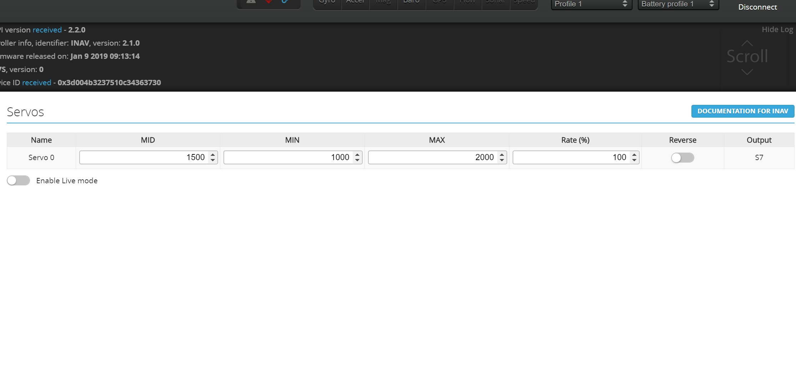Click the Mag sensor indicator
796x384 pixels.
pyautogui.click(x=383, y=2)
